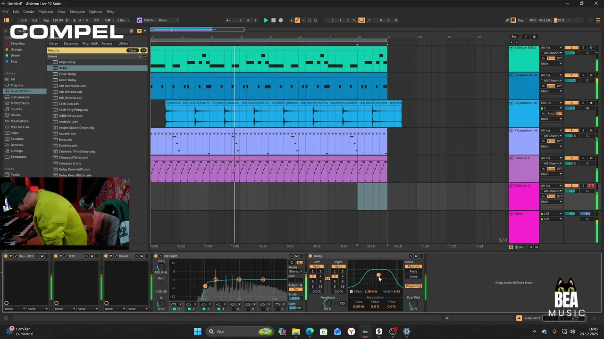Open EQ Eight Stereo mode dropdown
The image size is (604, 339).
tap(295, 272)
